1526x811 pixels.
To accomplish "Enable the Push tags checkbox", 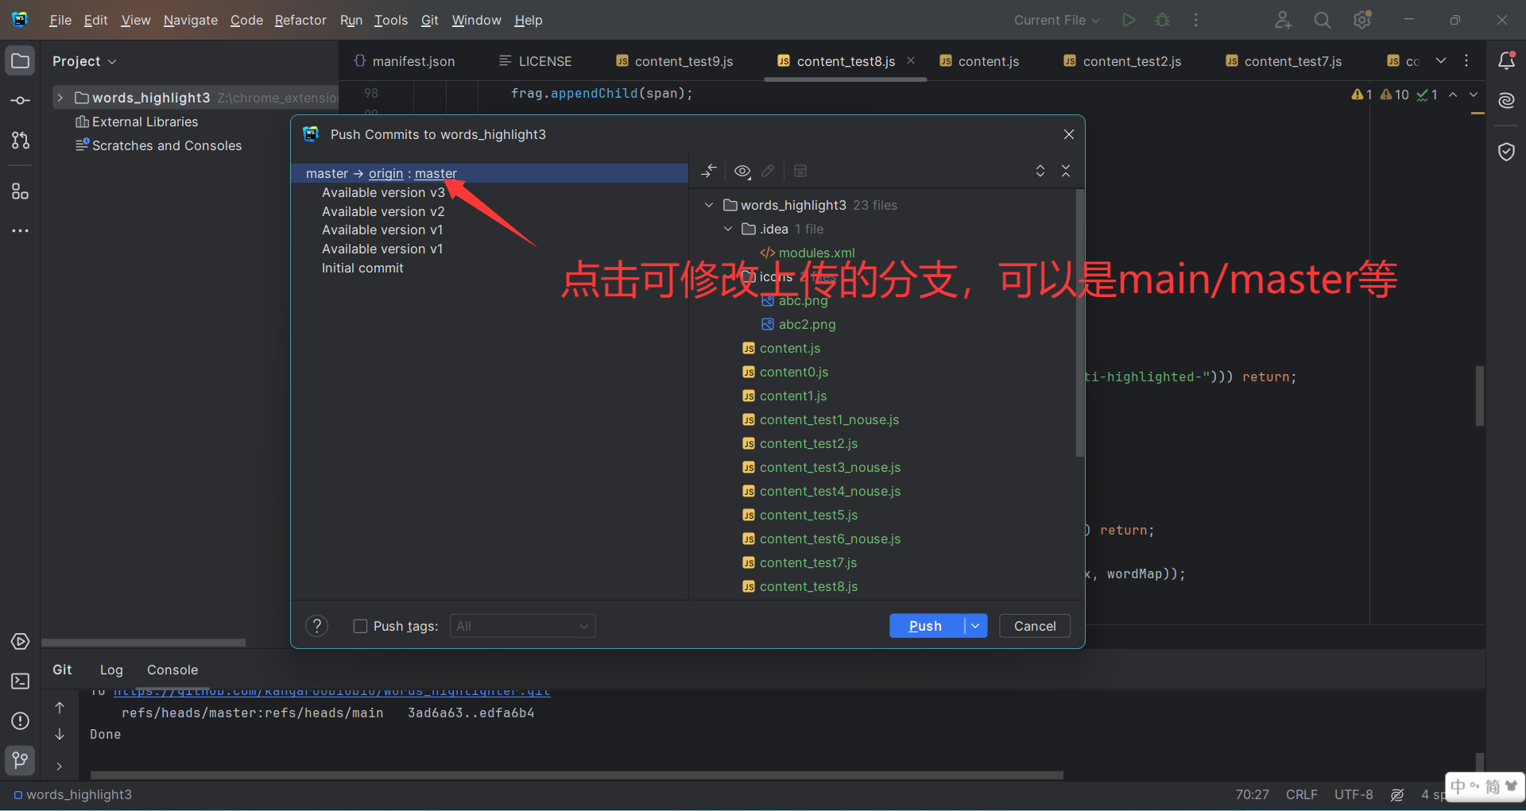I will coord(360,626).
